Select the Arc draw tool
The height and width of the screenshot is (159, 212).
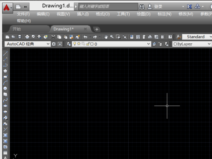point(5,82)
